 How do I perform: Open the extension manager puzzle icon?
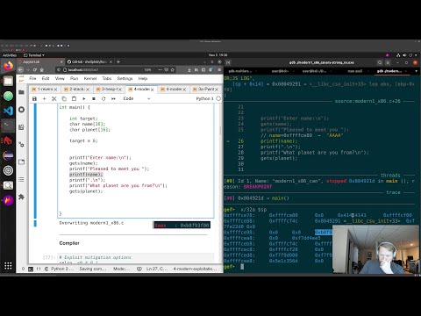21,197
